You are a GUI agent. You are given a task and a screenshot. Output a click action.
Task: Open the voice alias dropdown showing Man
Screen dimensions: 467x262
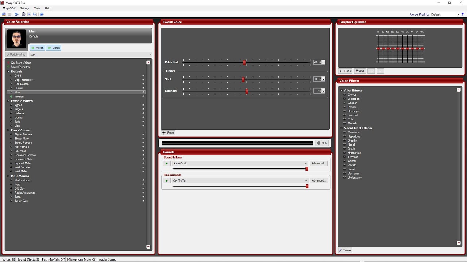[90, 55]
